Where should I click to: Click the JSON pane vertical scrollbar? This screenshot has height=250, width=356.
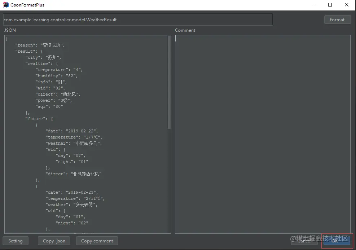pyautogui.click(x=169, y=82)
